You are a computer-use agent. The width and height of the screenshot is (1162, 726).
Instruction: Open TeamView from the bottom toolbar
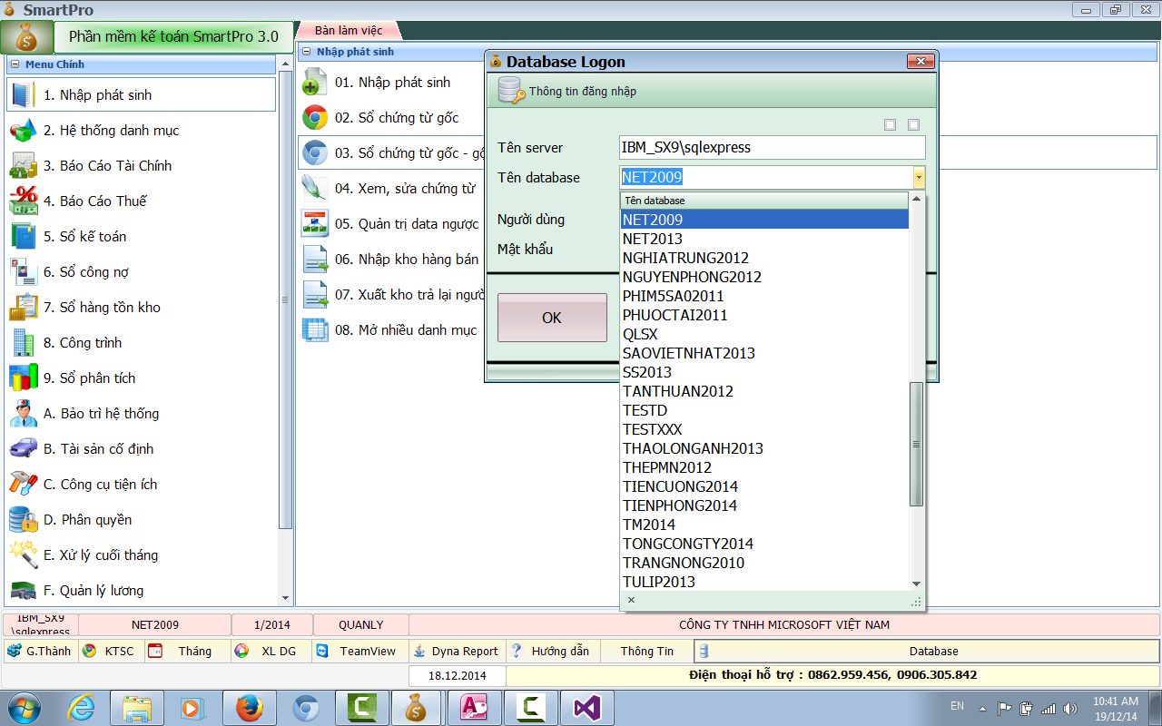click(x=359, y=651)
